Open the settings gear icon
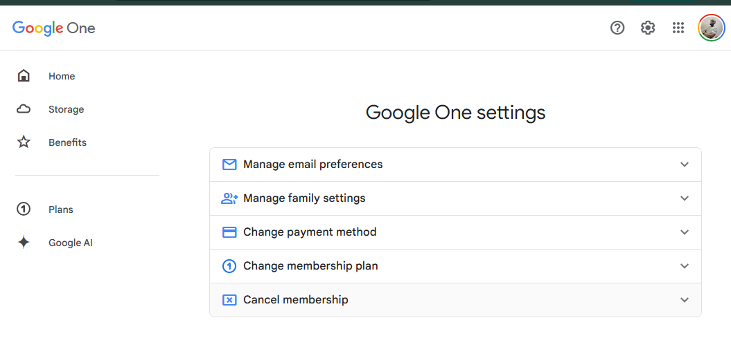This screenshot has width=731, height=347. [x=648, y=28]
